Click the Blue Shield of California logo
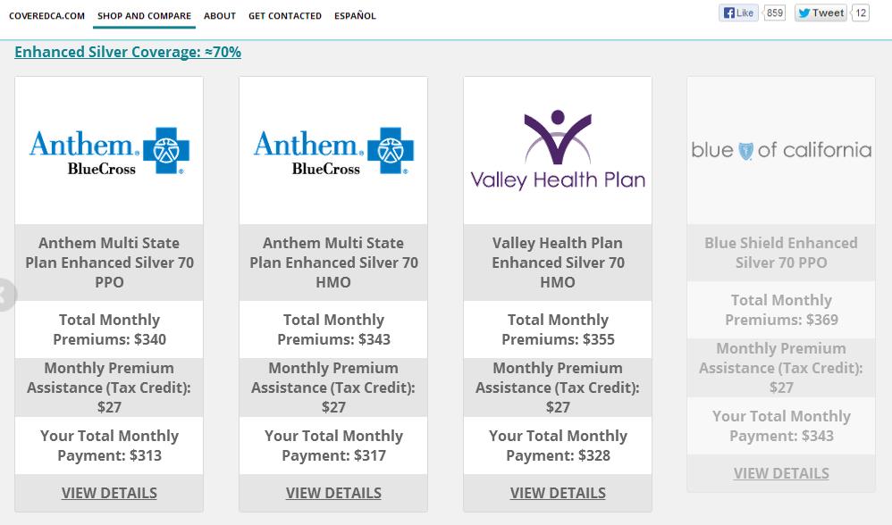 (781, 150)
